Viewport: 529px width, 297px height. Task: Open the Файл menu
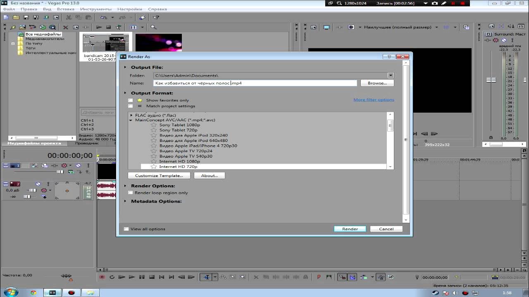tap(9, 9)
